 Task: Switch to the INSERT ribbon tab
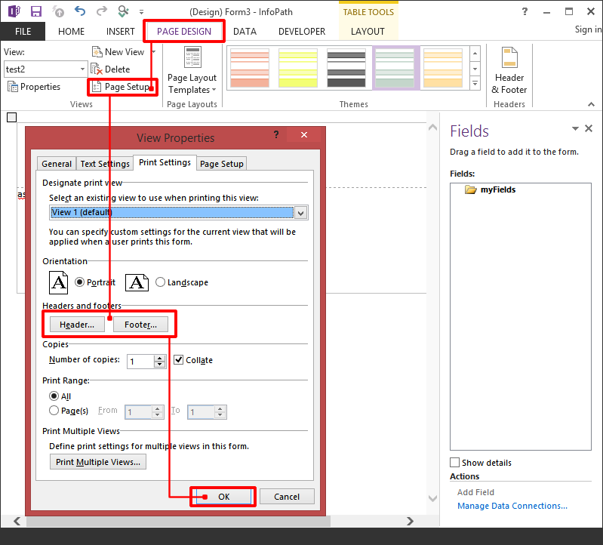tap(120, 32)
